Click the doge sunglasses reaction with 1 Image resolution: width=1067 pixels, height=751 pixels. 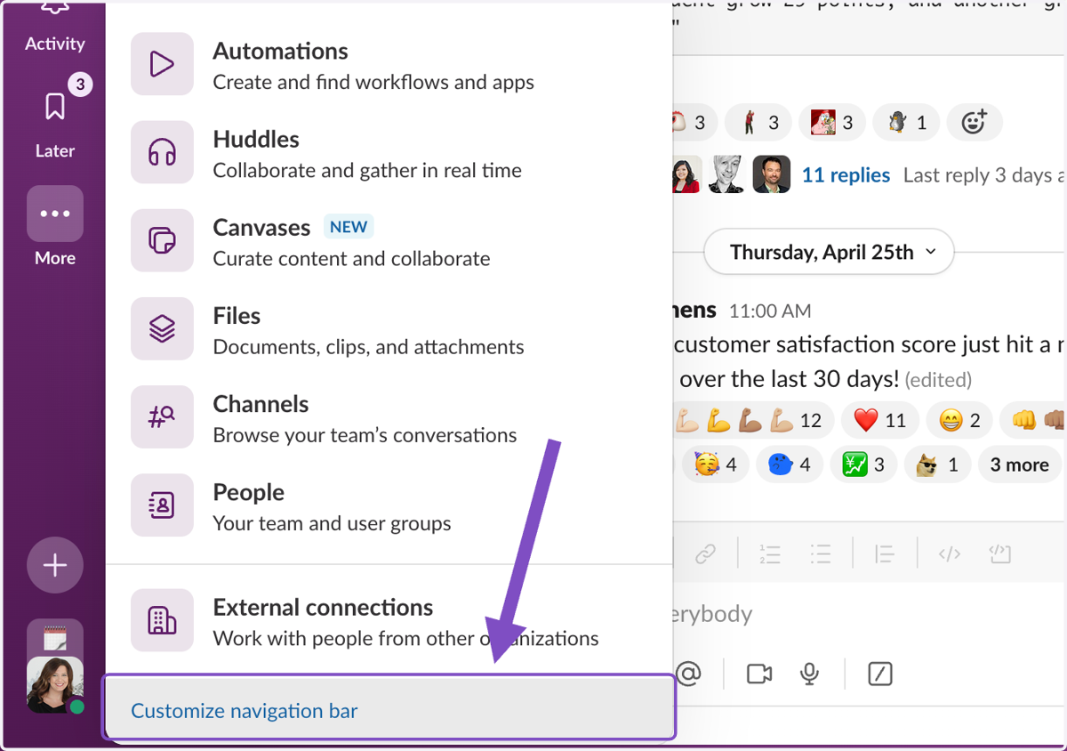pyautogui.click(x=938, y=464)
